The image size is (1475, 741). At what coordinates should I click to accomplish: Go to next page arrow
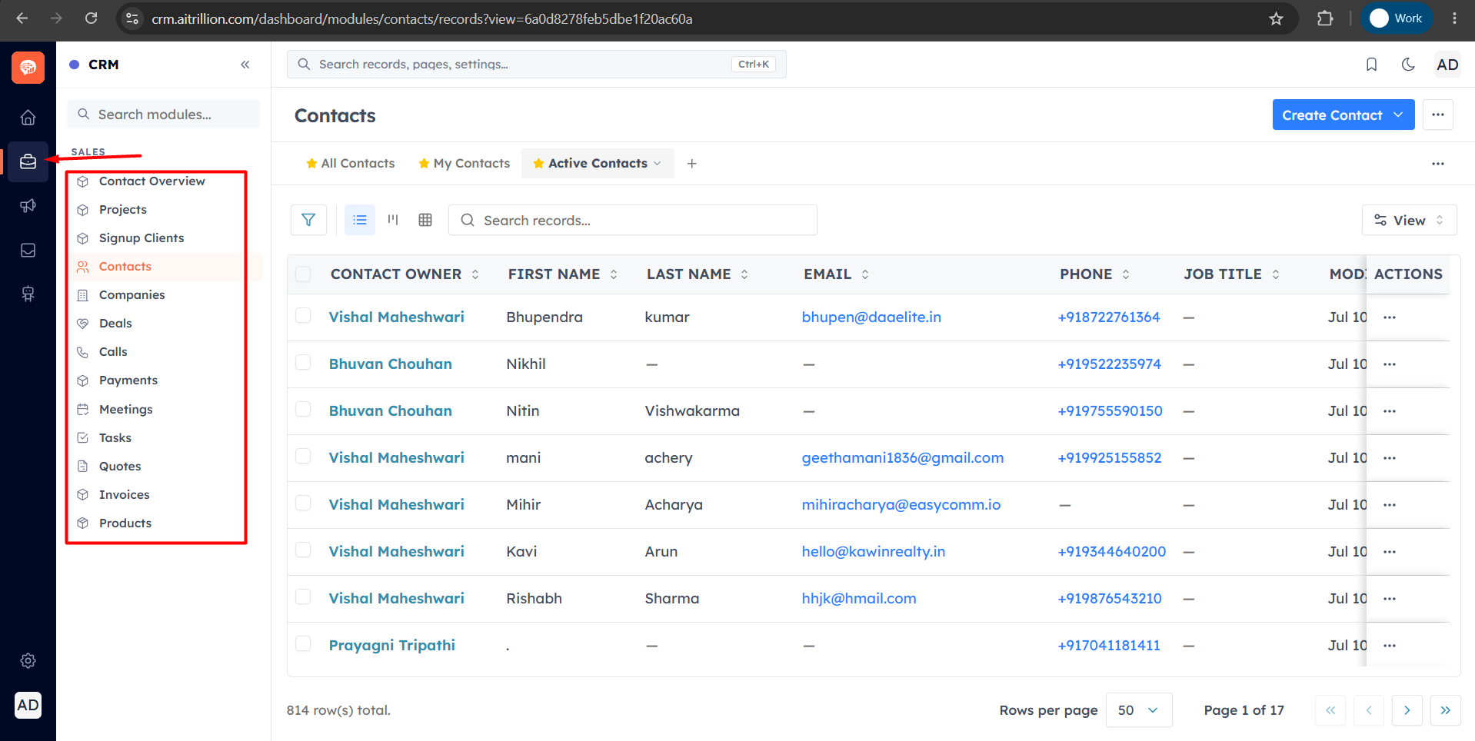(x=1407, y=709)
